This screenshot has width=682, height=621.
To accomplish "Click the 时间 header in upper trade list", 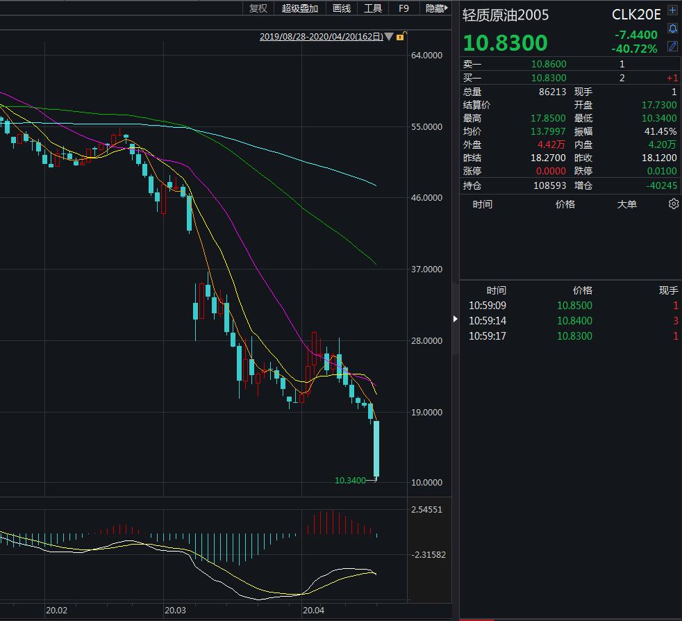I will click(483, 204).
